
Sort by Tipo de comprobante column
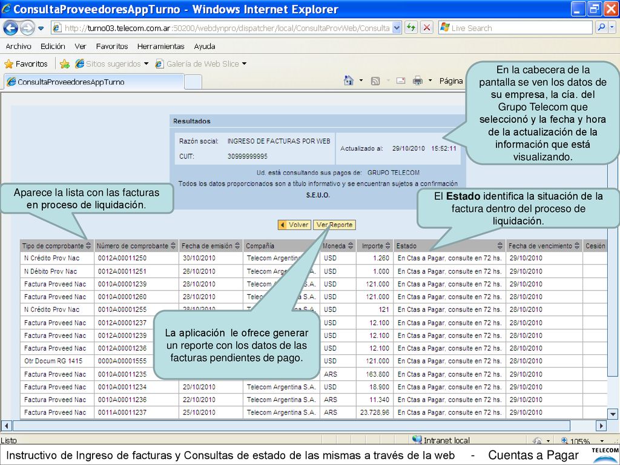[88, 246]
